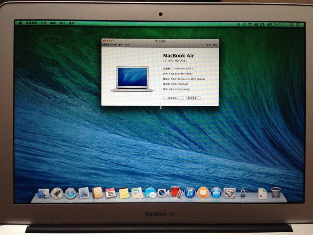Click "1.7 GHz Intel Core i5" value

click(182, 69)
